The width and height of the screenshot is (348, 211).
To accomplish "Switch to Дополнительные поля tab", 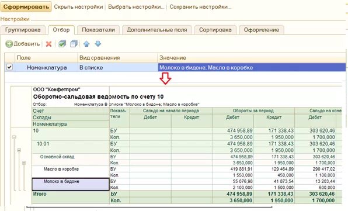I will [157, 30].
